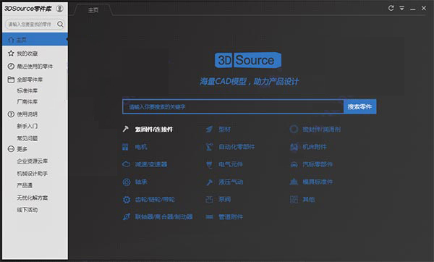Click the 密封件/润滑剂 ring icon

pos(294,129)
